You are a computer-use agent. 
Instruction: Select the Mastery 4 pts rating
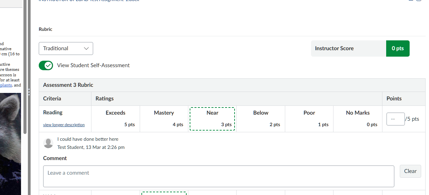pos(164,119)
